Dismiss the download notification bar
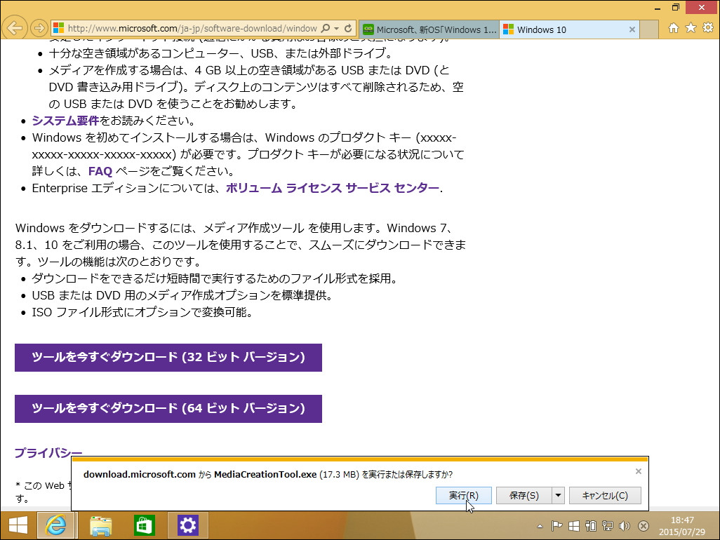720x540 pixels. tap(639, 471)
